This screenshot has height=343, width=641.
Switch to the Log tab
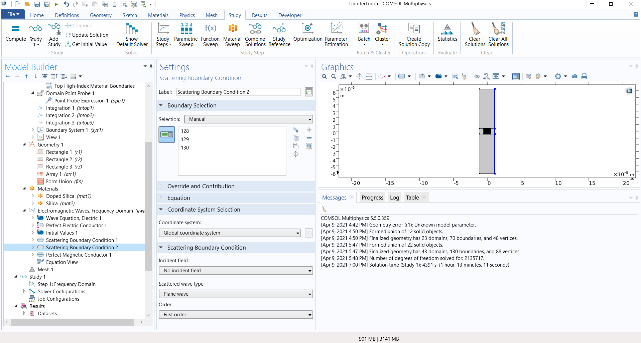click(394, 198)
